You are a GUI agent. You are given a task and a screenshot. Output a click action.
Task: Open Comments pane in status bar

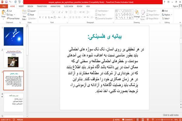coord(127,120)
